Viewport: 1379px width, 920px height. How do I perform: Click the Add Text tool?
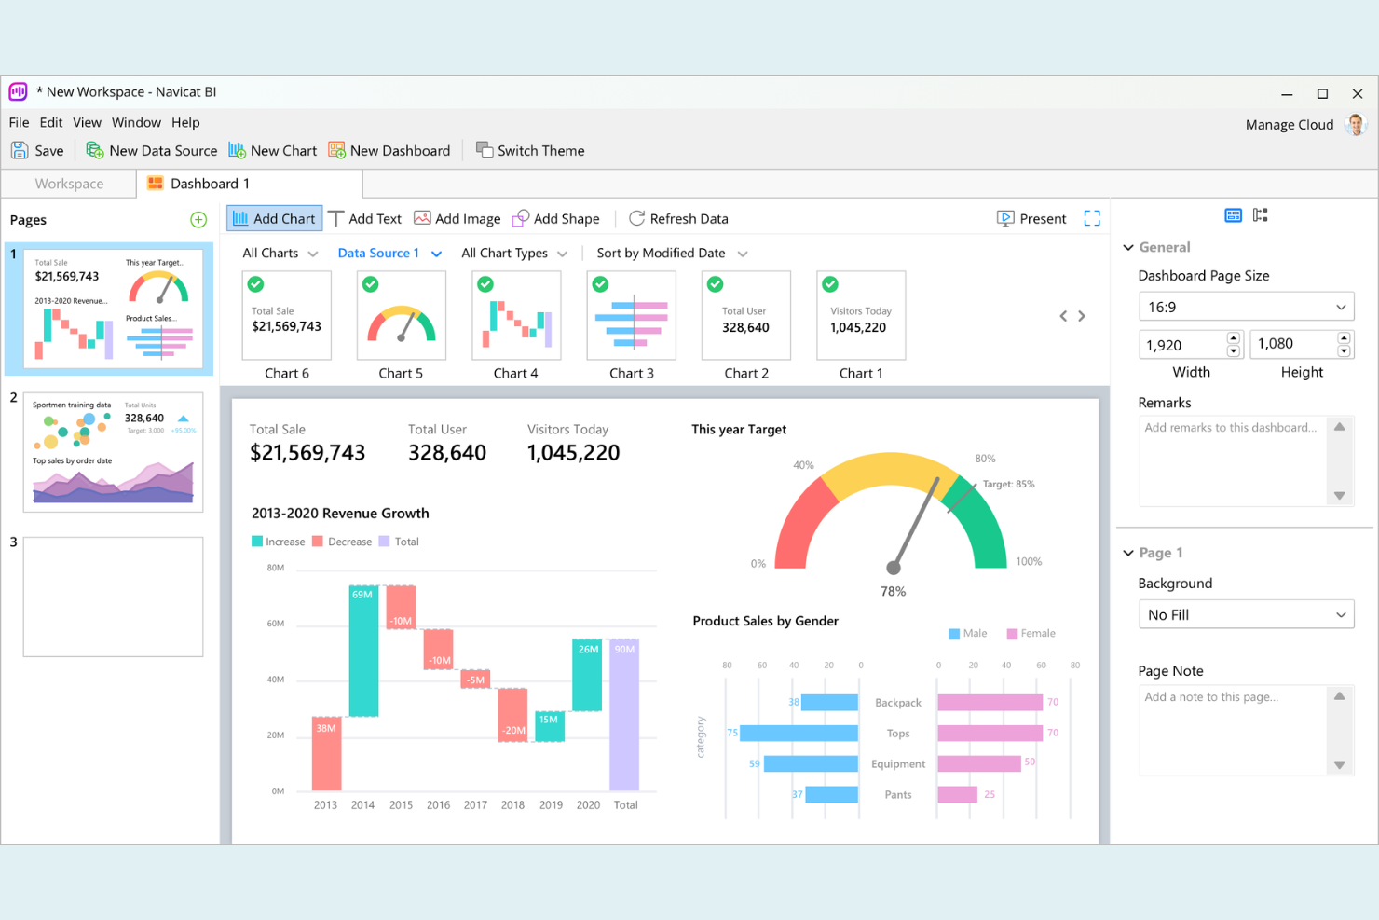(x=364, y=218)
